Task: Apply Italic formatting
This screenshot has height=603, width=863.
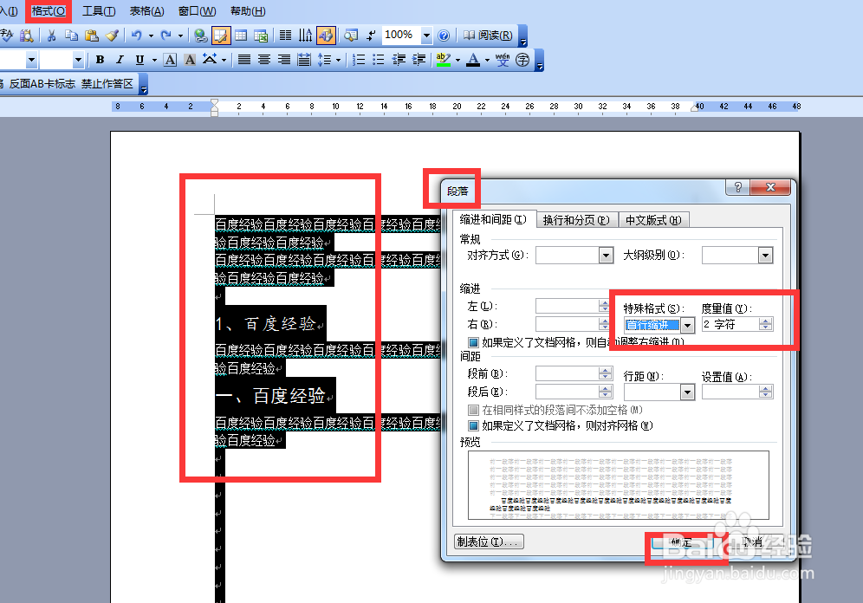Action: (120, 60)
